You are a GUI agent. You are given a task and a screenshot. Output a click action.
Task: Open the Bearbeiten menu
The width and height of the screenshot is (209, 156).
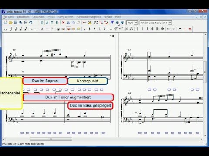(x=23, y=17)
